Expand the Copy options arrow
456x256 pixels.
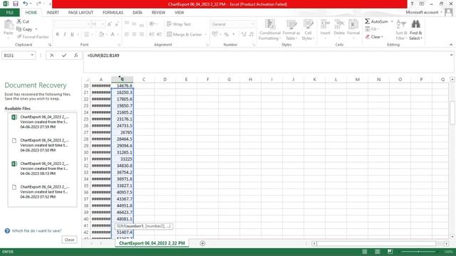[x=36, y=29]
